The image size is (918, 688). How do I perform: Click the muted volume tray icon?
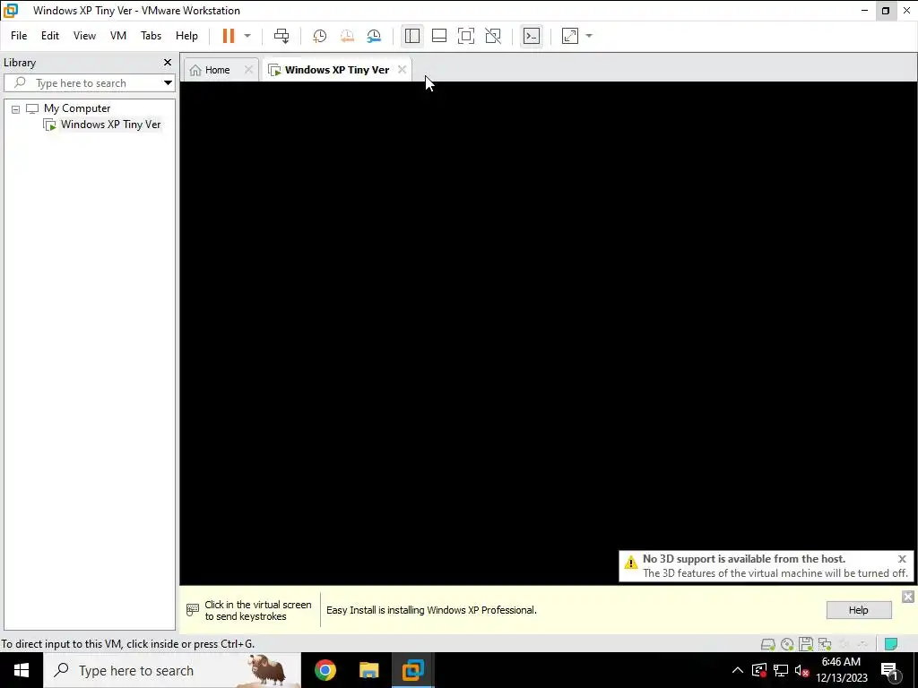pyautogui.click(x=802, y=670)
